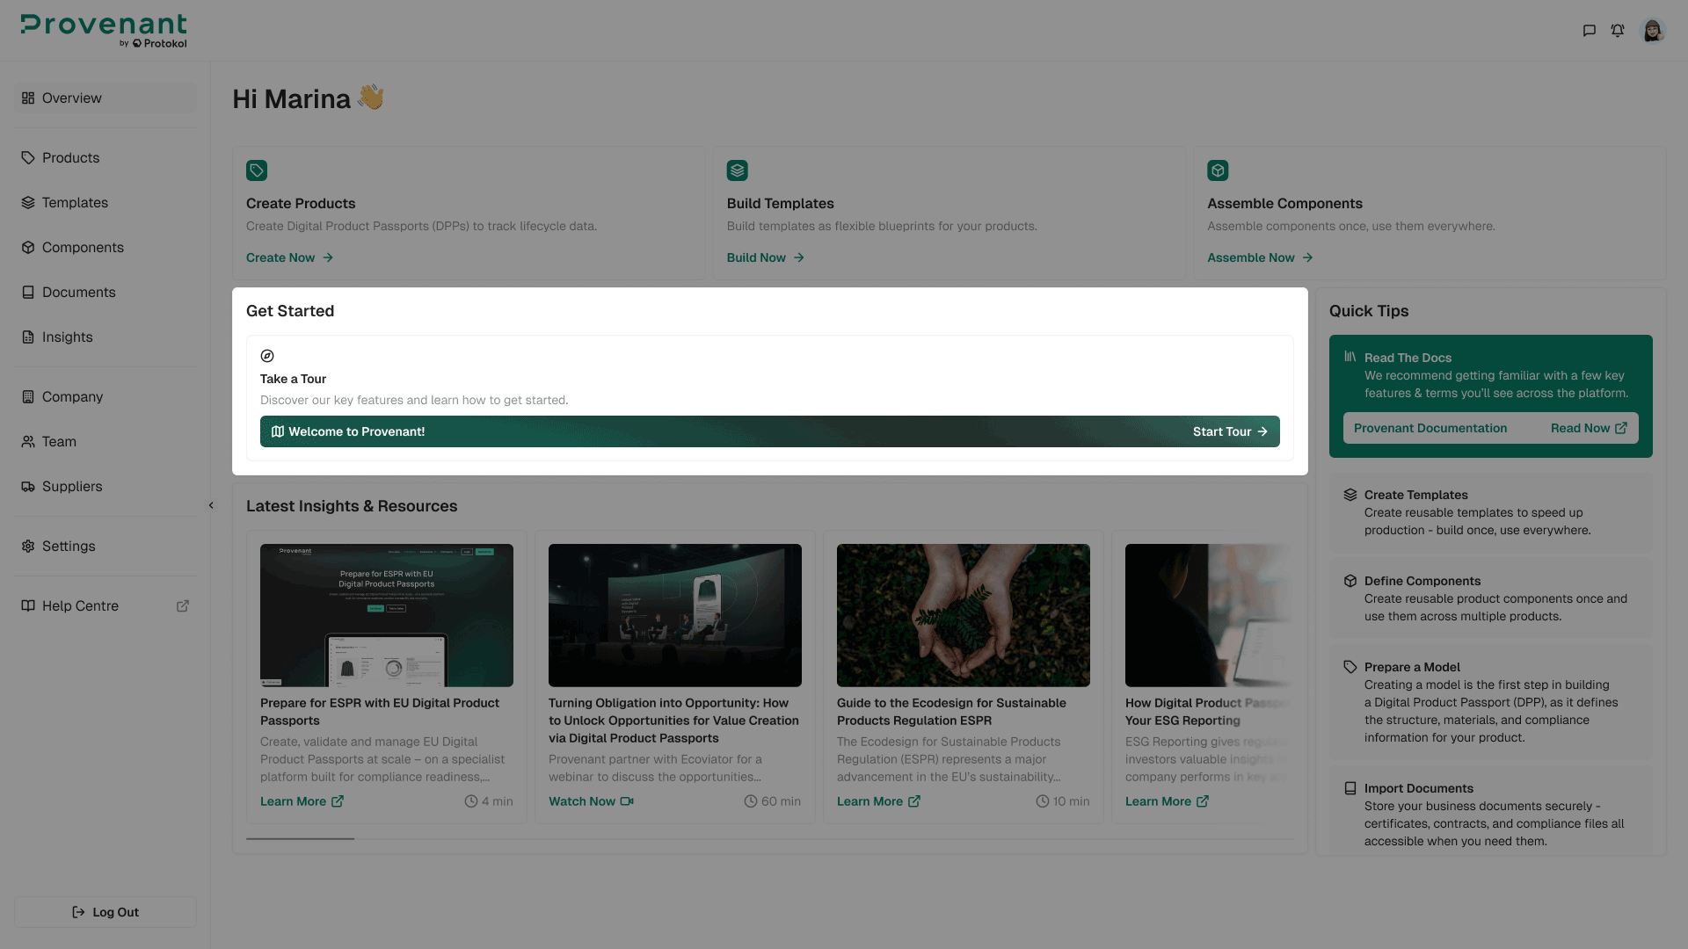Image resolution: width=1688 pixels, height=949 pixels.
Task: Click the Import Documents book icon
Action: tap(1350, 788)
